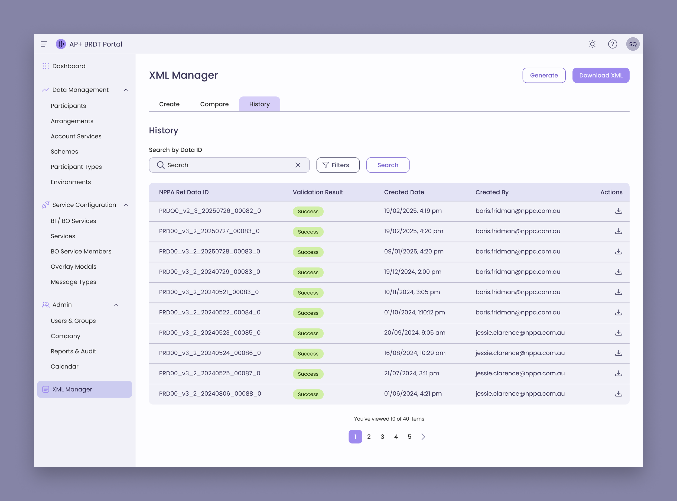Toggle the light/dark theme sun icon
677x501 pixels.
click(x=592, y=44)
